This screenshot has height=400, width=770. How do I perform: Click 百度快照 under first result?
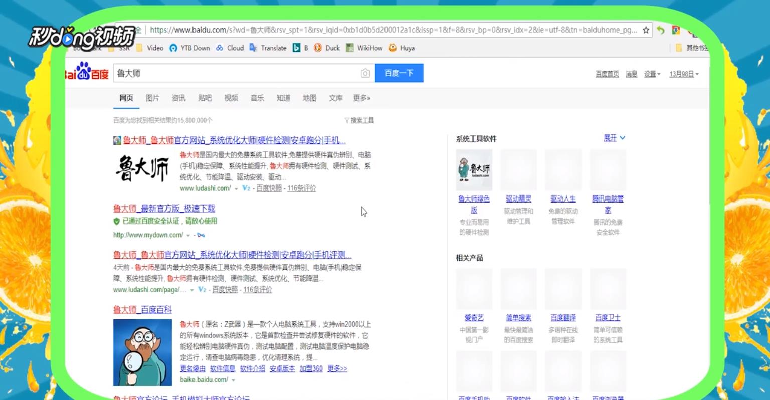point(269,188)
